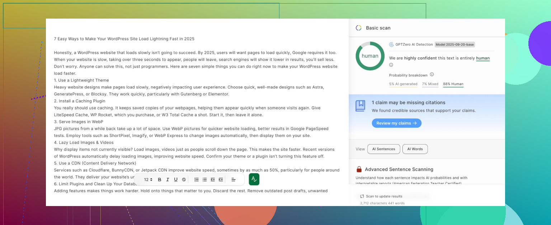551x225 pixels.
Task: Apply italic formatting to the text
Action: pyautogui.click(x=168, y=180)
